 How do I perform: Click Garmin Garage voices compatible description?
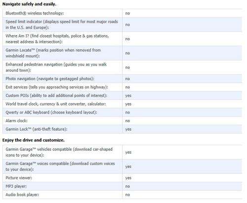60,166
